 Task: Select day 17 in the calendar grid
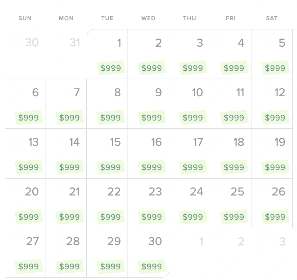tap(189, 153)
